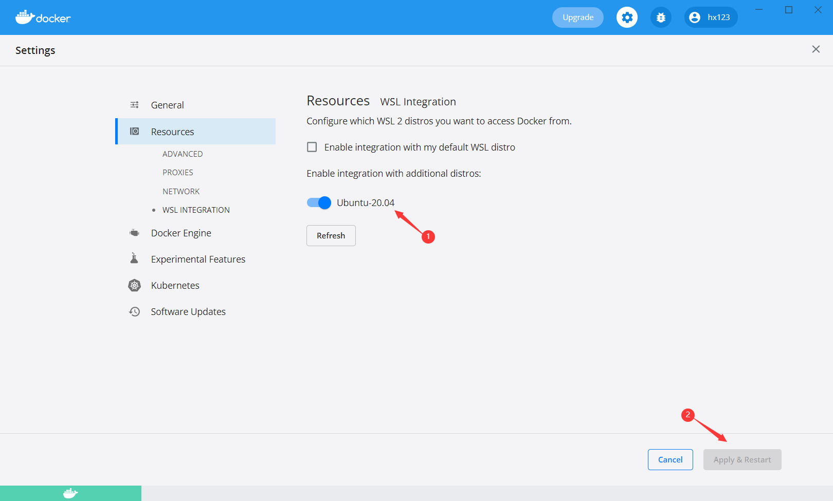Select the Experimental Features flask icon
This screenshot has width=833, height=501.
pos(134,258)
